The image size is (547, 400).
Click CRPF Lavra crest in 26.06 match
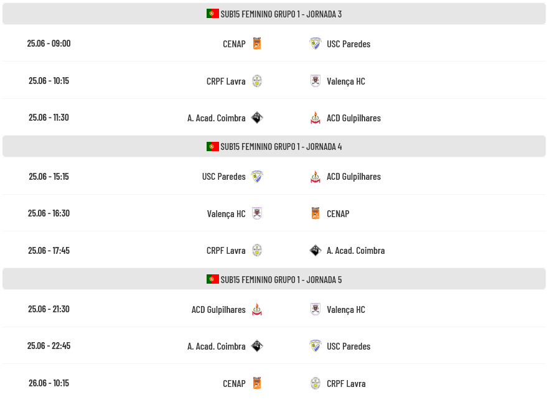coord(316,383)
